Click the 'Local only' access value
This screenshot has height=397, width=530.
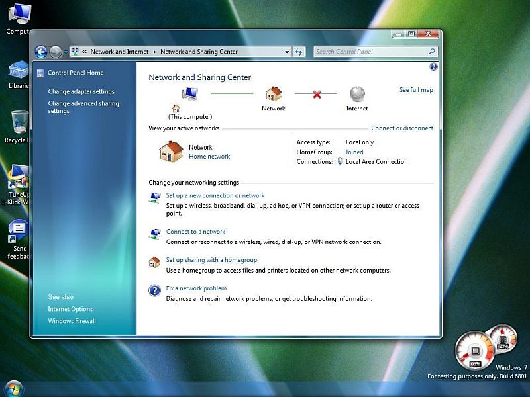(359, 142)
